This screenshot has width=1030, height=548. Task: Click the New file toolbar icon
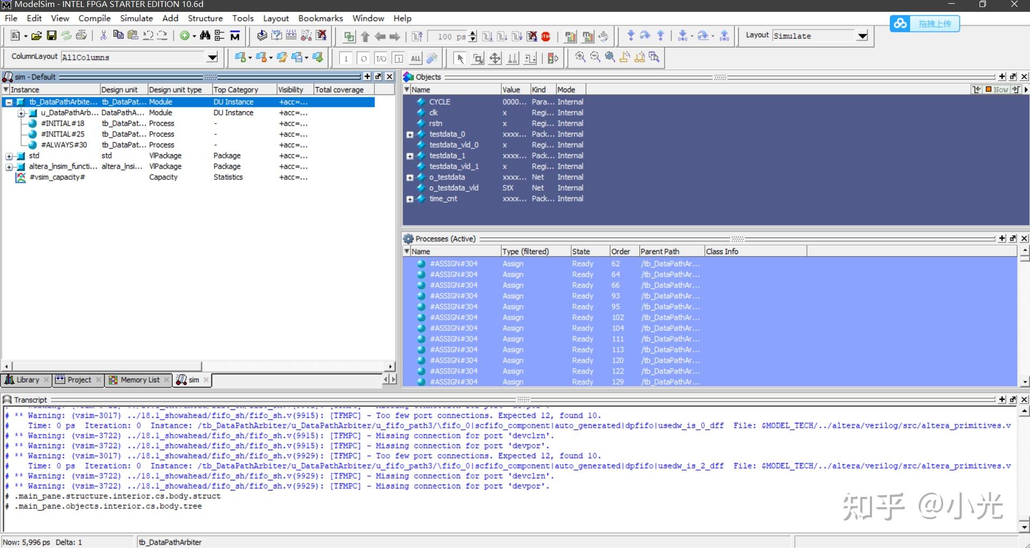coord(15,36)
